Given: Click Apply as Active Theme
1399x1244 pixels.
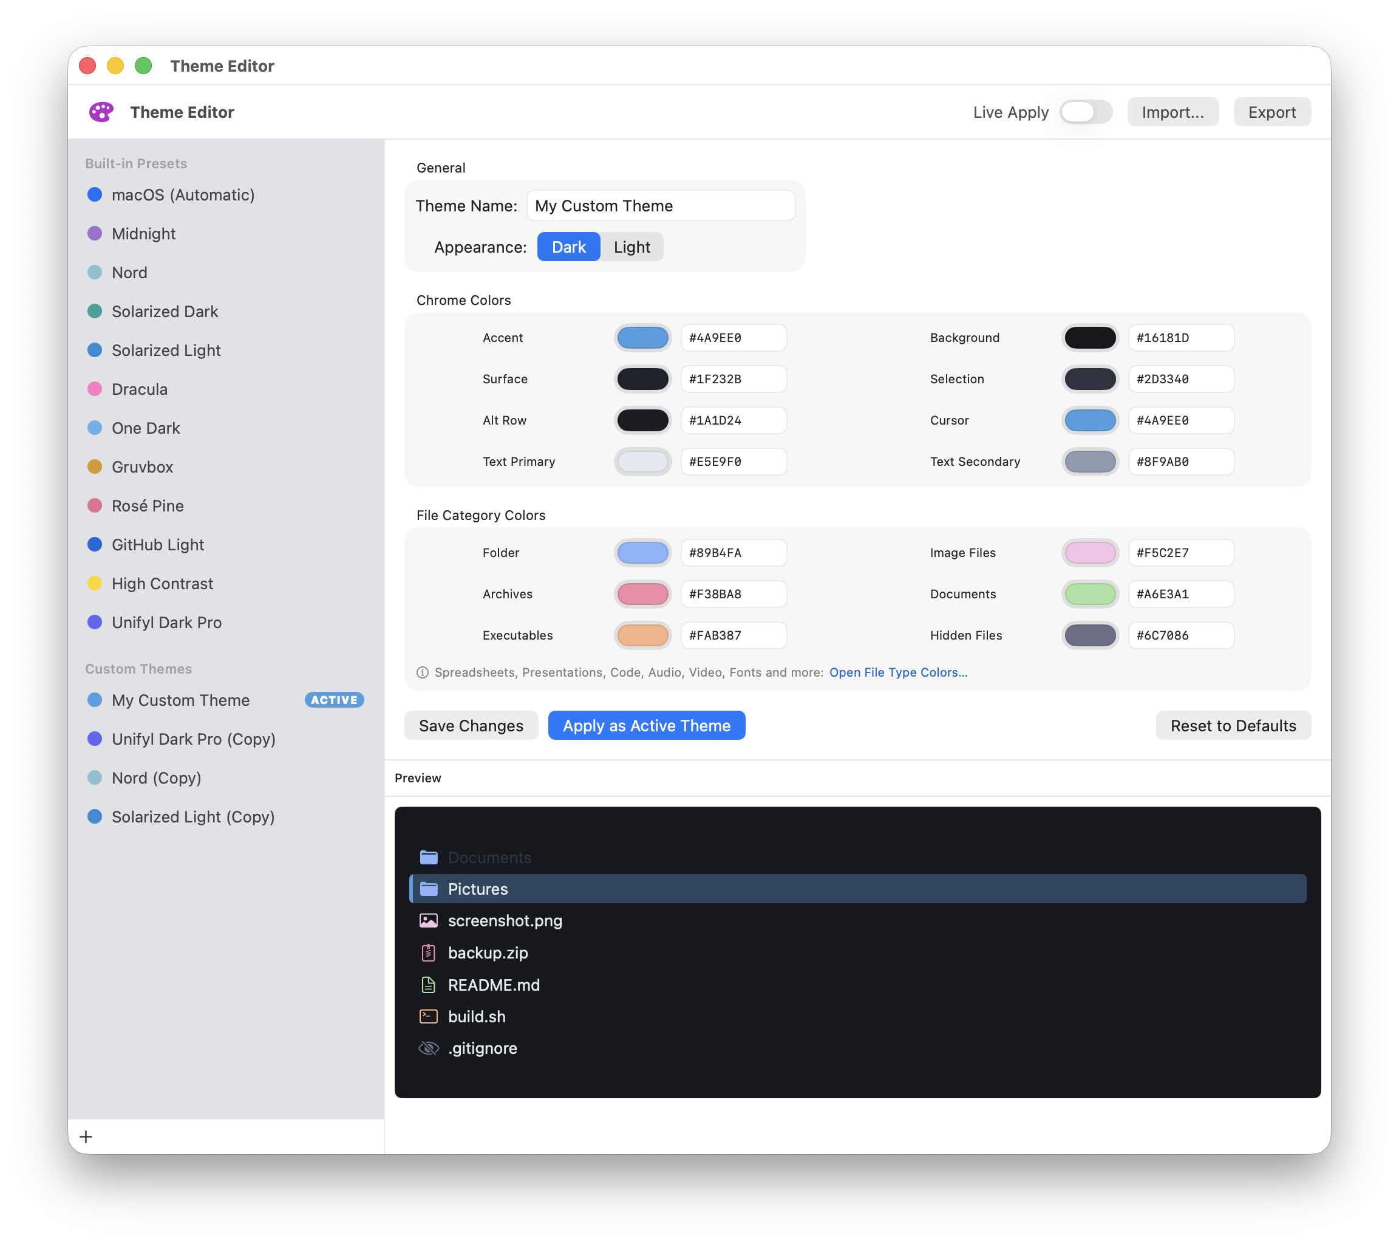Looking at the screenshot, I should [646, 725].
